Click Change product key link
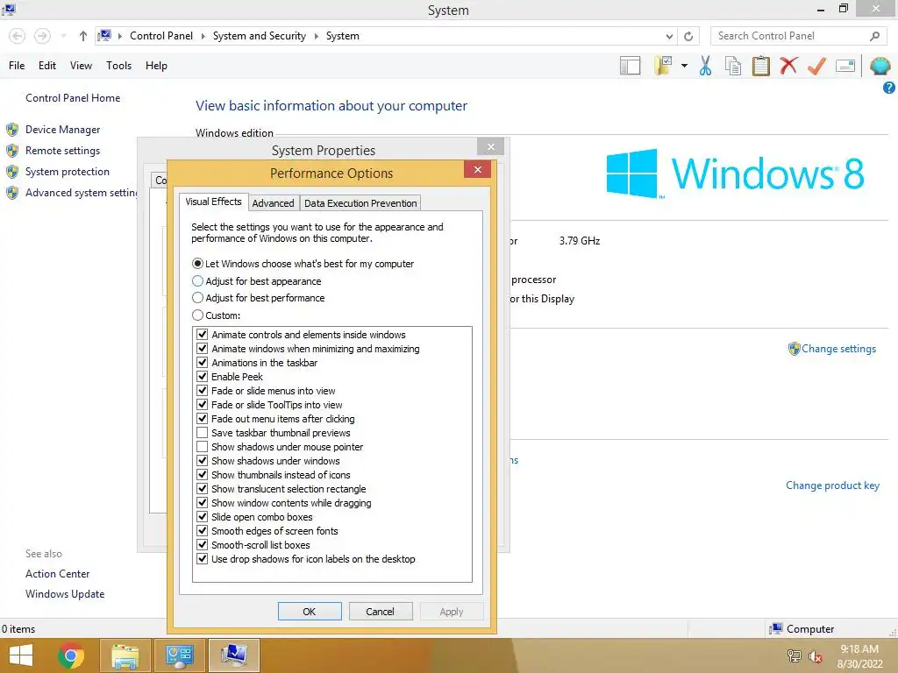The width and height of the screenshot is (898, 673). tap(832, 485)
